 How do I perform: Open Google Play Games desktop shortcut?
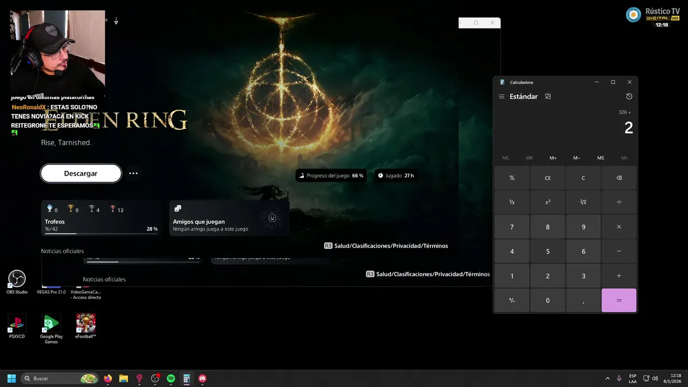(51, 329)
